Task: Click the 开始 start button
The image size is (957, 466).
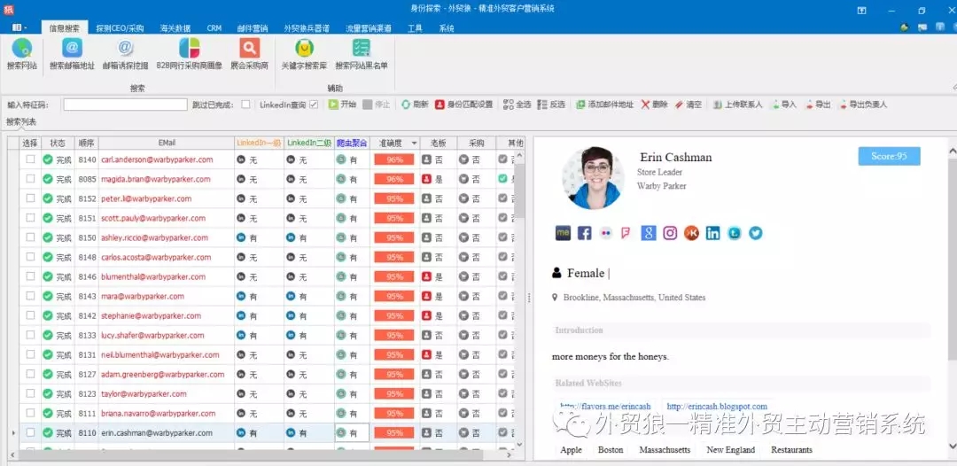Action: tap(342, 105)
